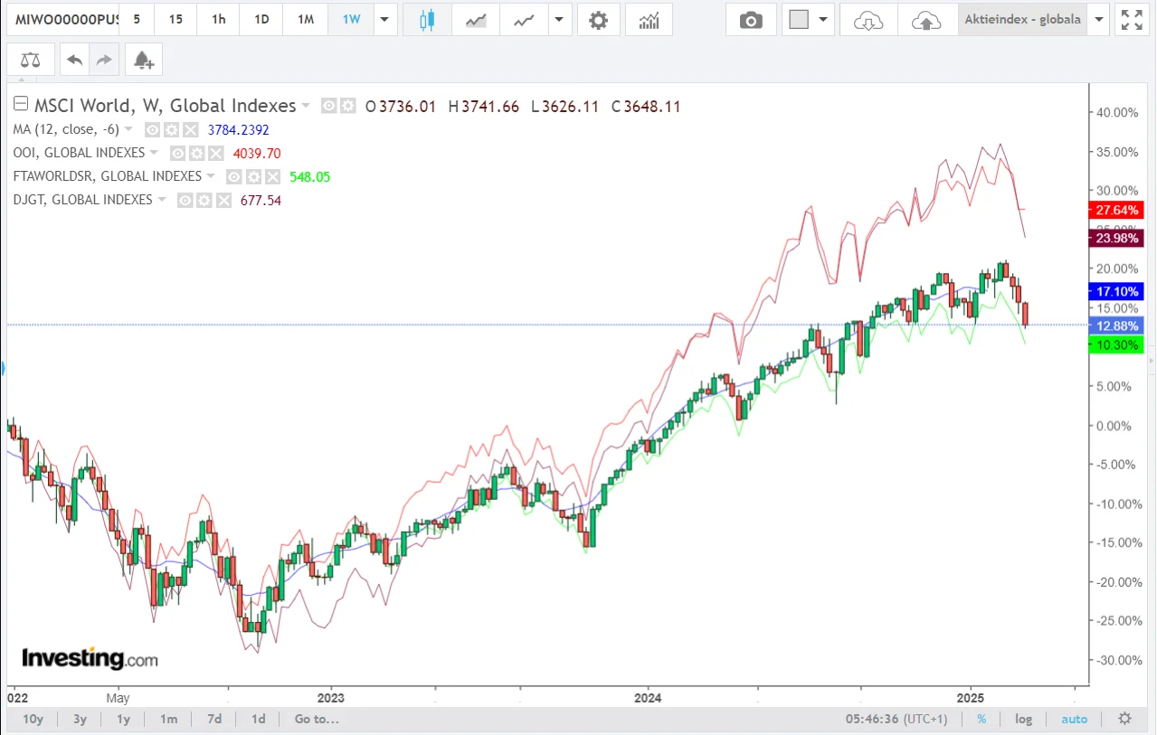This screenshot has height=735, width=1157.
Task: Undo the last chart action
Action: coord(75,60)
